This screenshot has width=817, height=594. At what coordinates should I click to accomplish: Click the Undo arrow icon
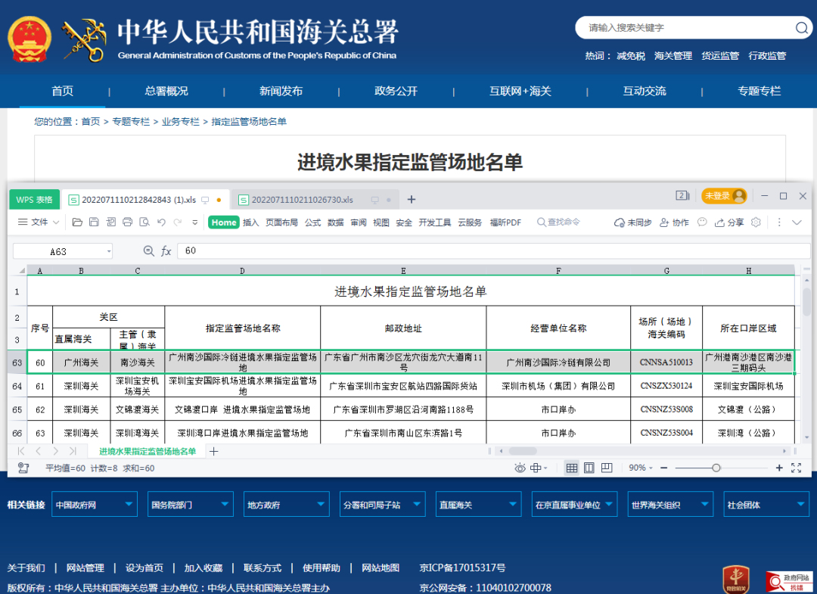click(162, 222)
